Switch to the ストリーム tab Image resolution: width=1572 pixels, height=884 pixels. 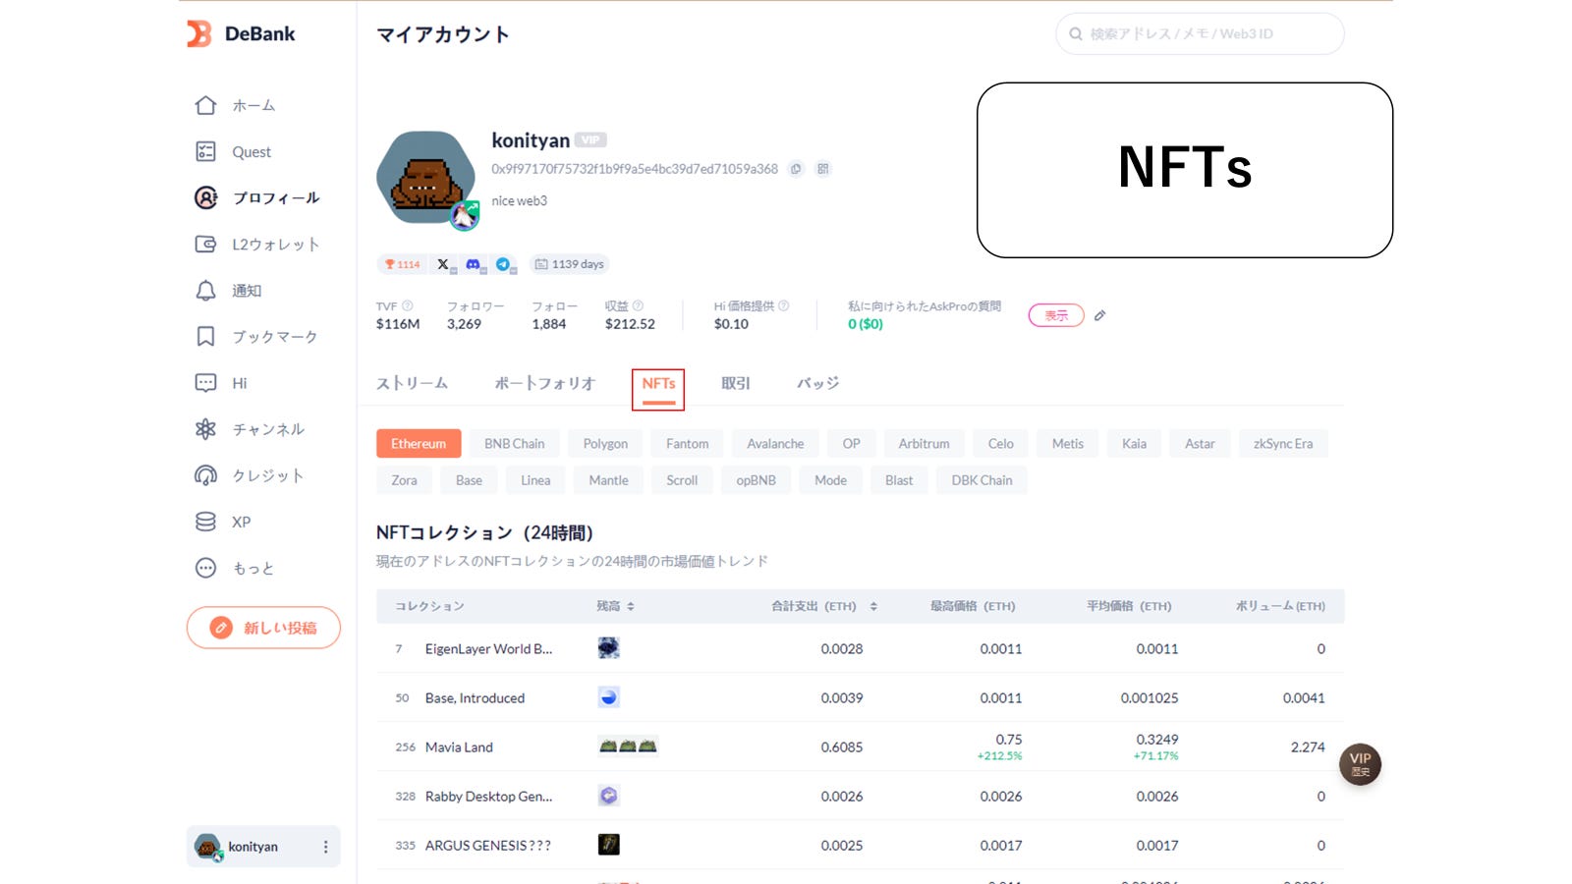[412, 383]
